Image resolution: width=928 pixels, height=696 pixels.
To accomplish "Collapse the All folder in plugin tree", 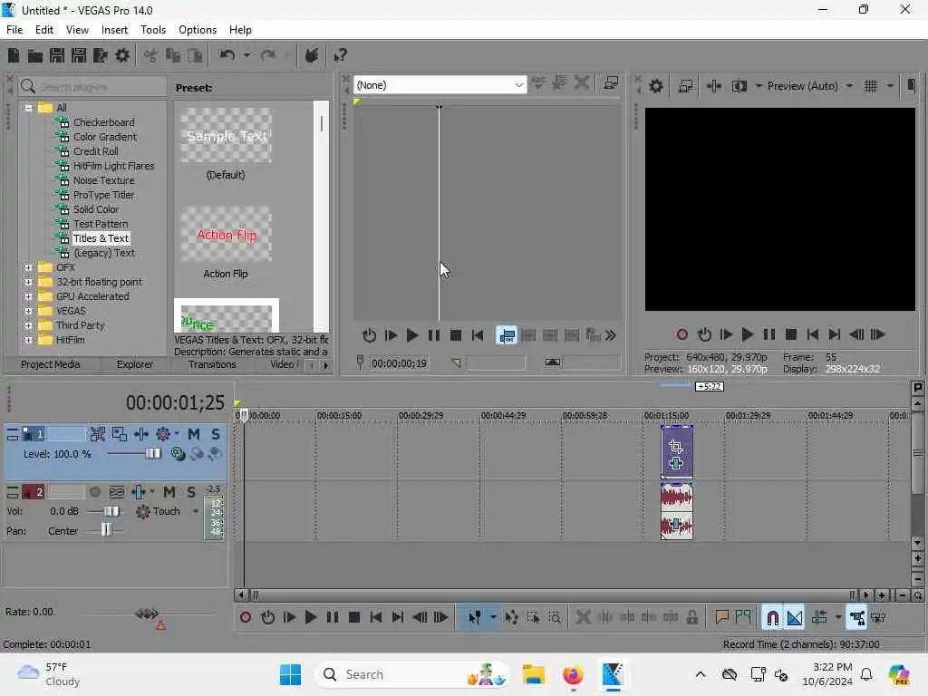I will point(28,108).
